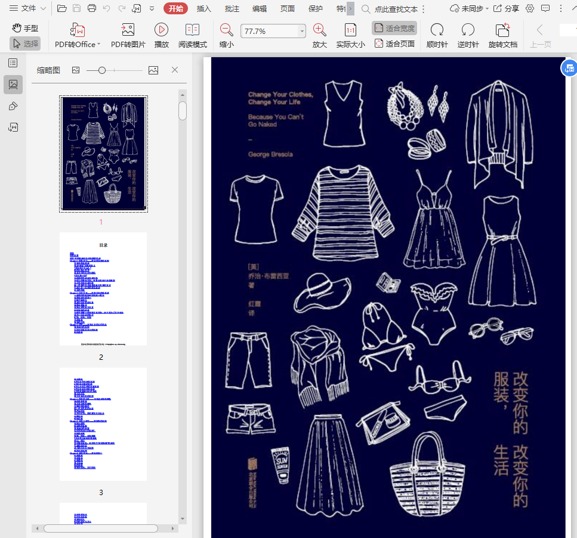
Task: Switch to the 插入 (Insert) tab
Action: 204,8
